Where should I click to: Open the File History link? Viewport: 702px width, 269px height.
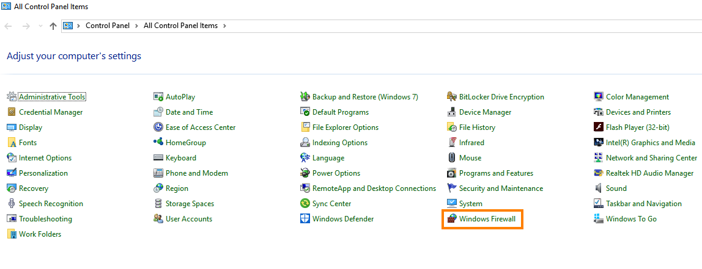point(477,127)
